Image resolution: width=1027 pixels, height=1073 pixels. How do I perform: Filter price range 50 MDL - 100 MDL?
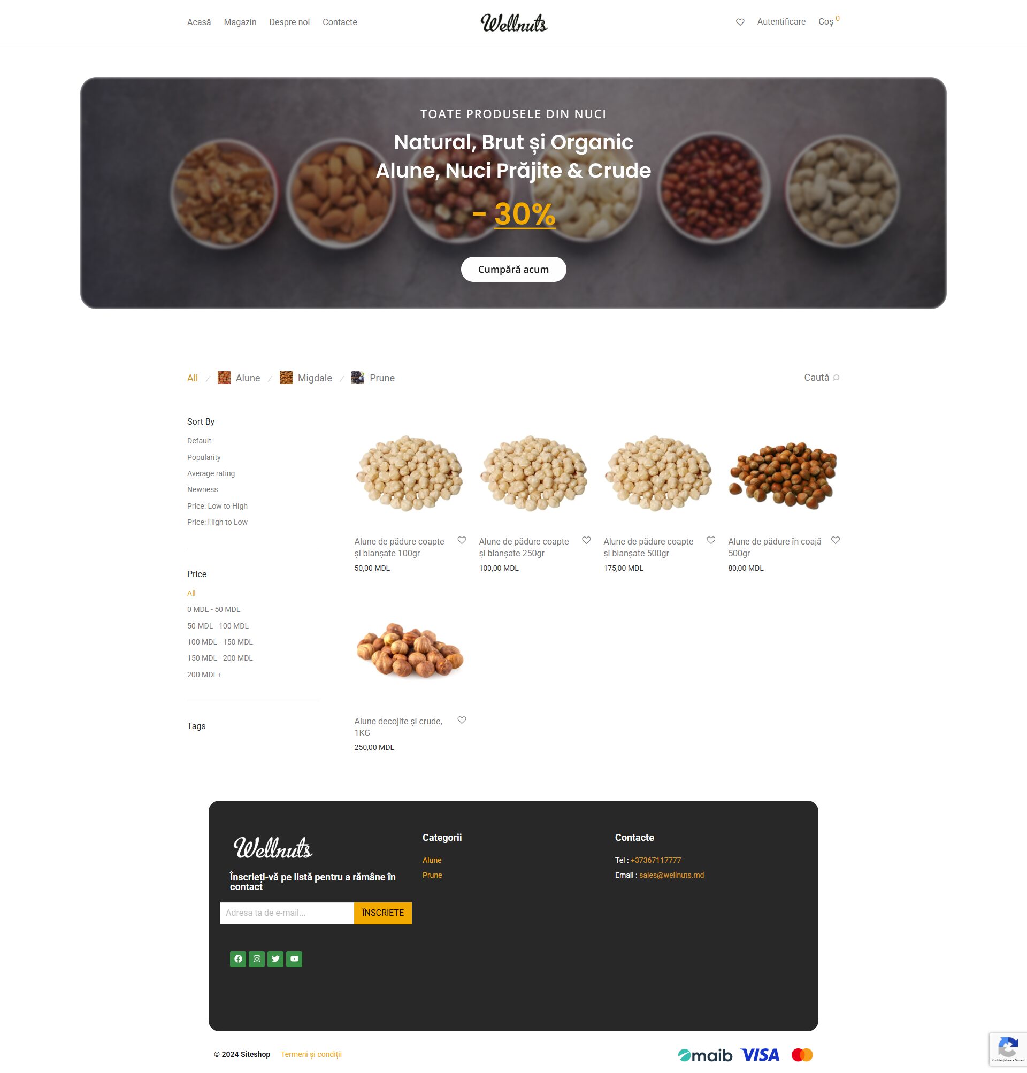pyautogui.click(x=218, y=626)
